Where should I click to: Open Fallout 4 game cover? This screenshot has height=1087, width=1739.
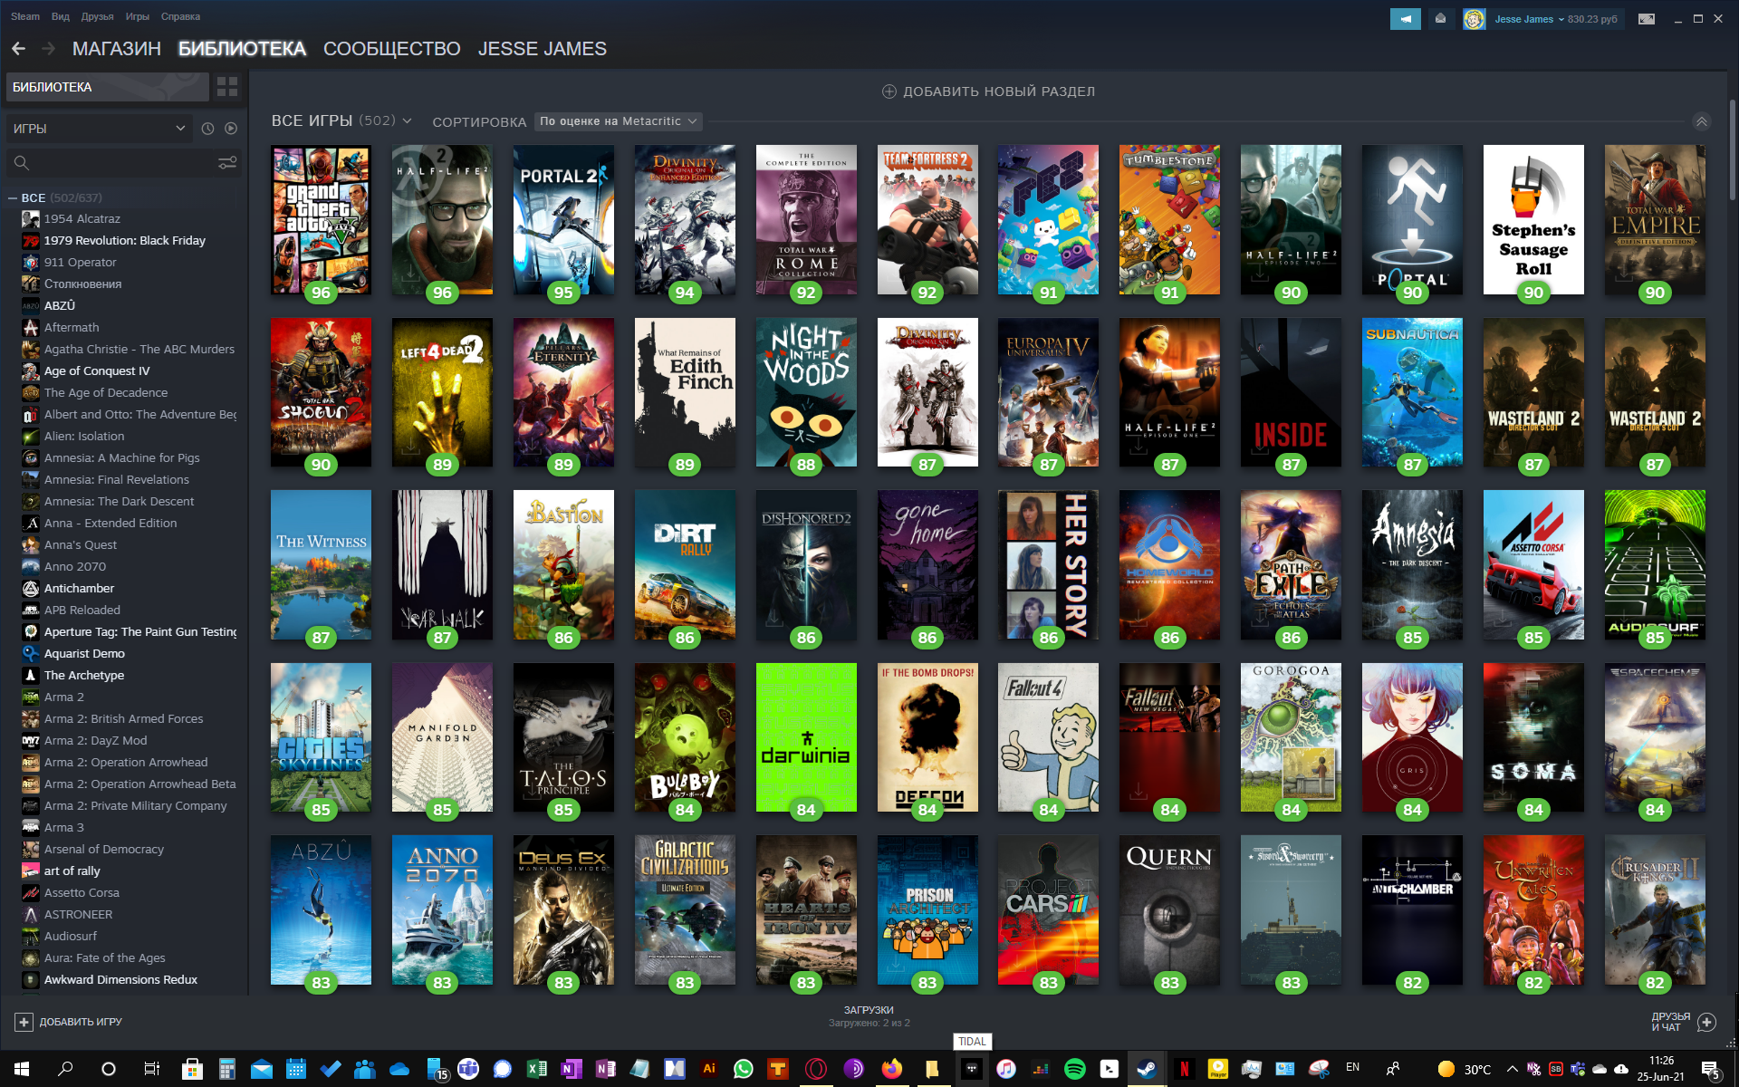pos(1048,737)
